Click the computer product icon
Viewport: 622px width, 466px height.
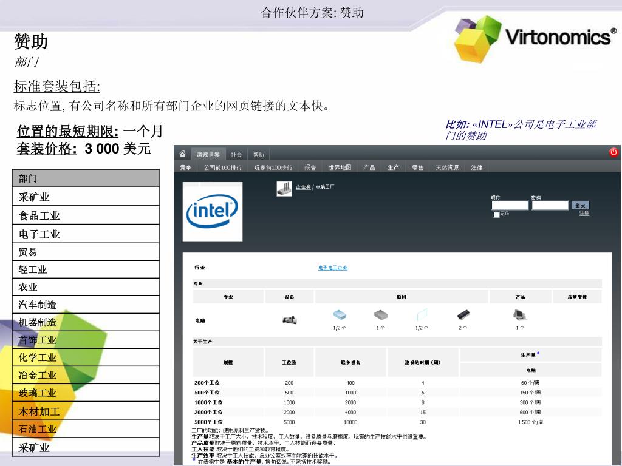(520, 315)
